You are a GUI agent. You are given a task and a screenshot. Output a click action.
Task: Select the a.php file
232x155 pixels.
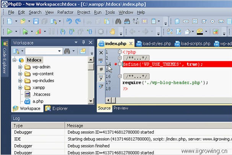coord(38,101)
